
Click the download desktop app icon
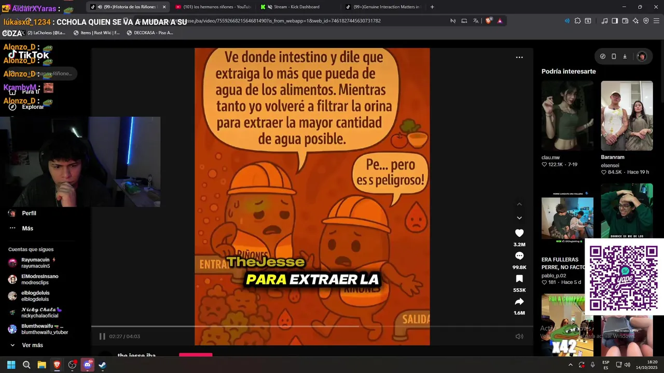click(625, 56)
